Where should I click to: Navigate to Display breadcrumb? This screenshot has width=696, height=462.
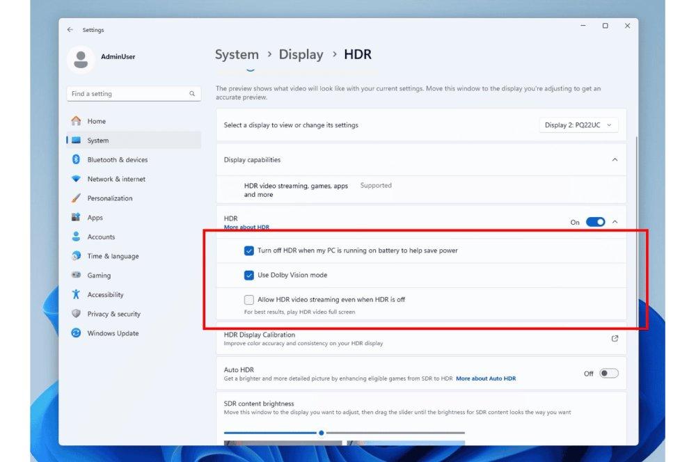(x=301, y=54)
